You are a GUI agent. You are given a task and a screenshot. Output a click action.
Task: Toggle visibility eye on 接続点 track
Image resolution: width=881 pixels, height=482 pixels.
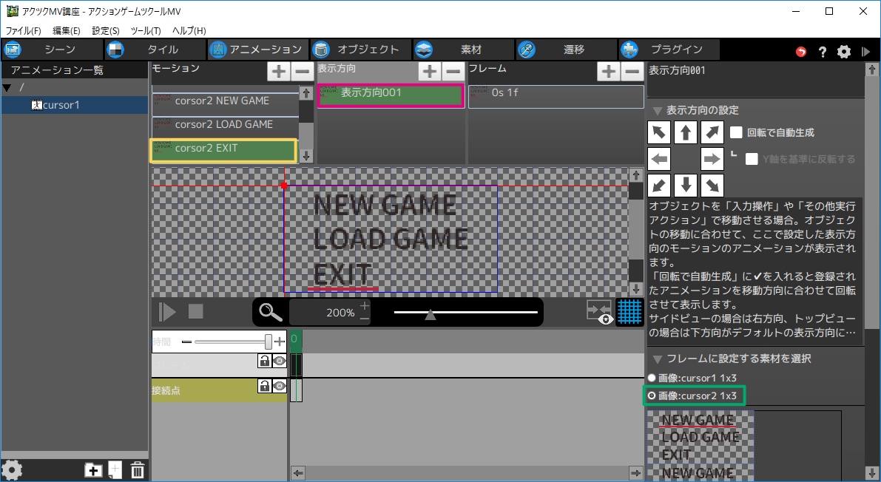pyautogui.click(x=279, y=386)
